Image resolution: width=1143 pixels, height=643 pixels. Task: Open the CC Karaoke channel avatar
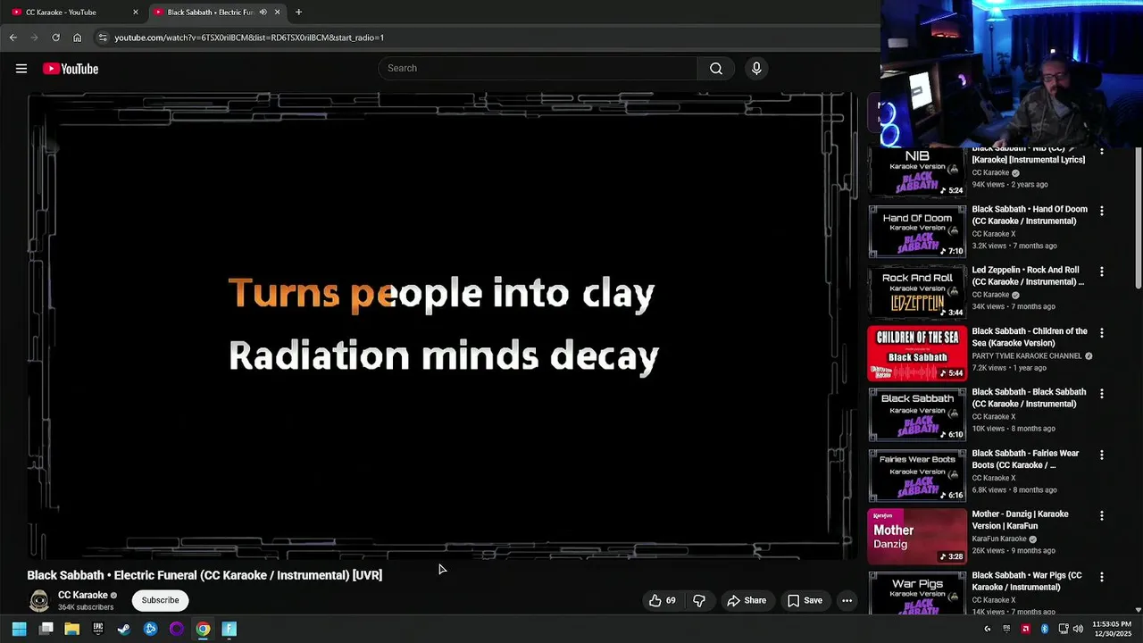pyautogui.click(x=39, y=600)
